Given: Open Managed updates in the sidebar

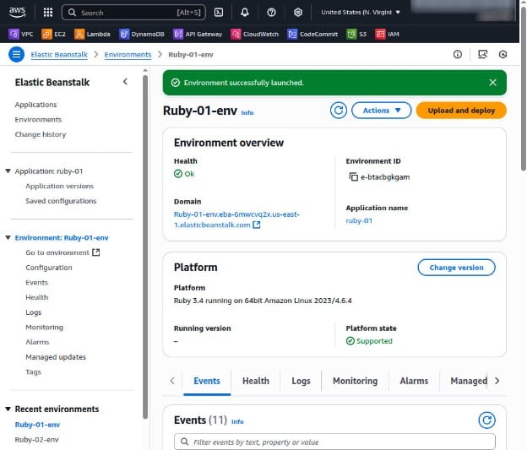Looking at the screenshot, I should [56, 357].
